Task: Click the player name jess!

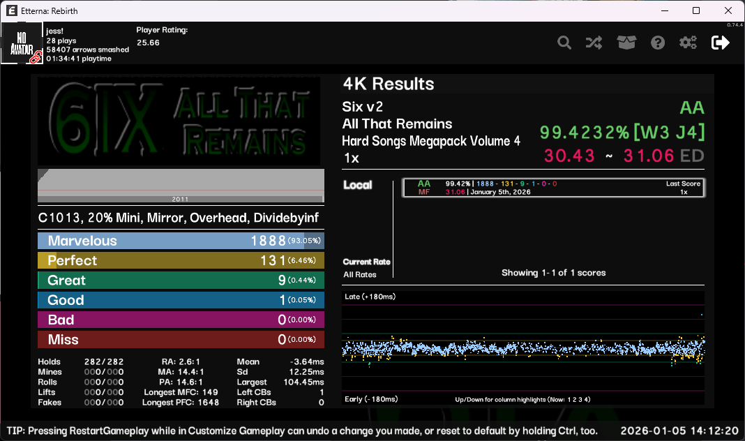Action: tap(55, 31)
